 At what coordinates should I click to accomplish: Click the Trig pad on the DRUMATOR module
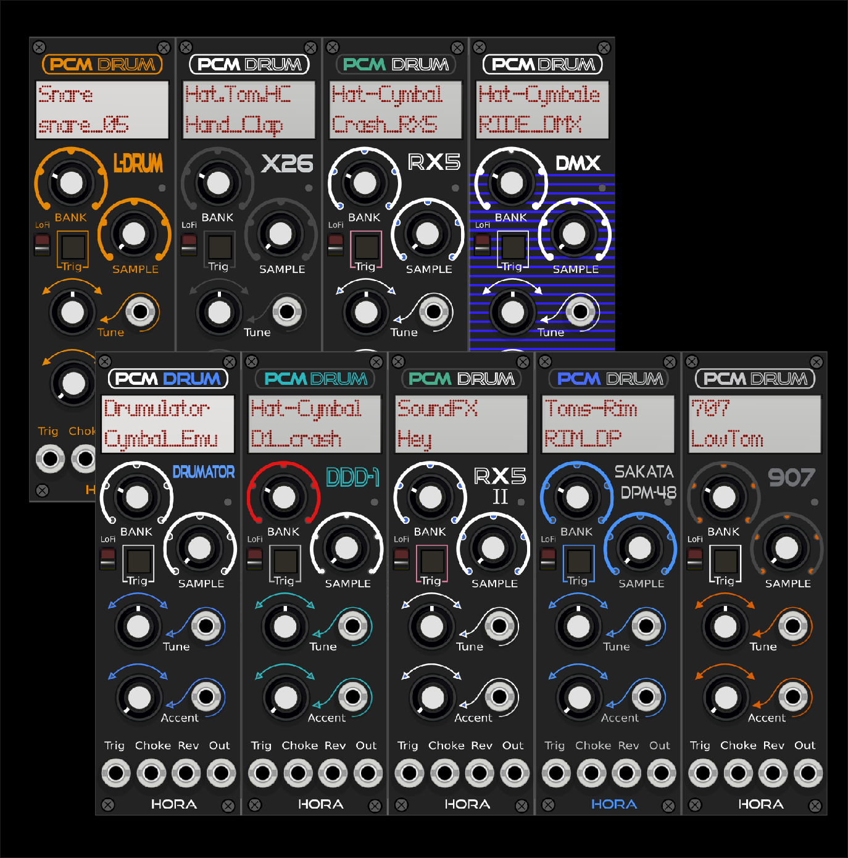139,561
